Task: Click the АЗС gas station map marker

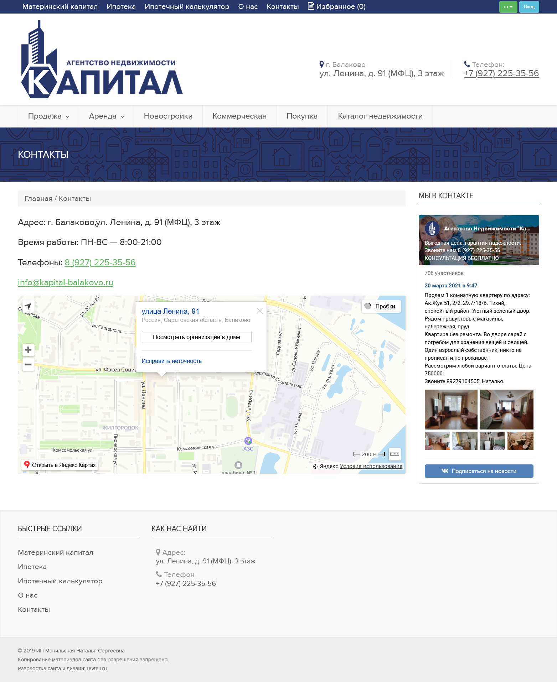Action: coord(248,441)
